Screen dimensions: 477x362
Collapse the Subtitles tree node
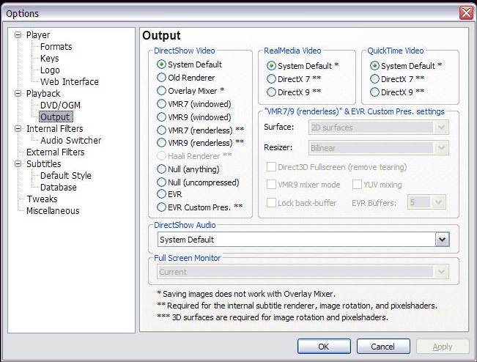(18, 163)
